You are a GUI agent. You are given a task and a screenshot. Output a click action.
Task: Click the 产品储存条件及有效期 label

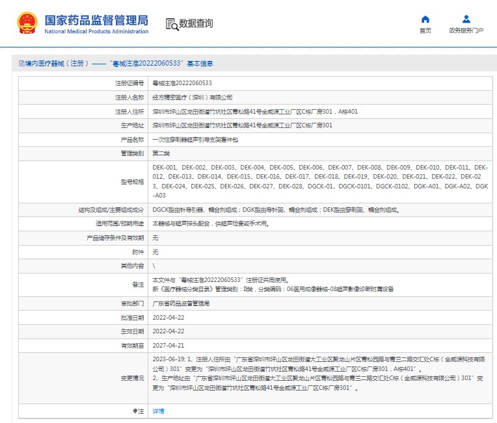pos(115,238)
